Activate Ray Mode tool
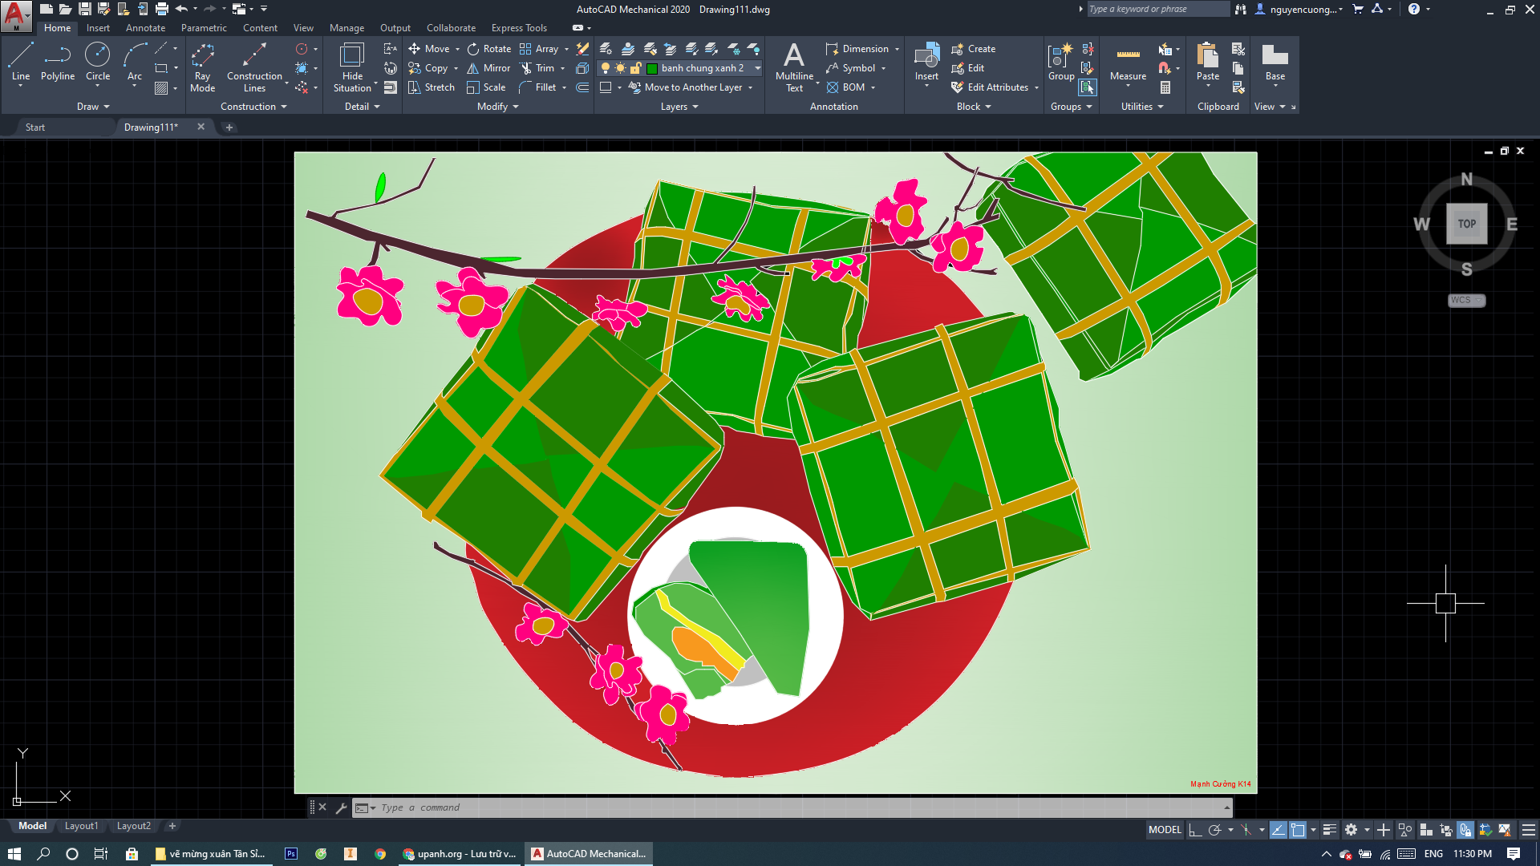 (x=202, y=67)
